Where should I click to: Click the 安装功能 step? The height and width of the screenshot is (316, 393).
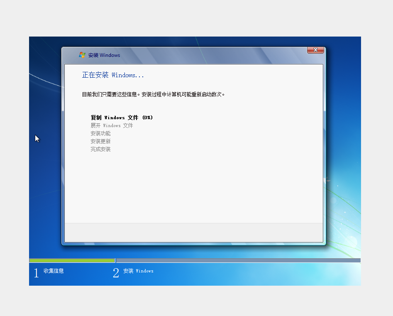100,133
